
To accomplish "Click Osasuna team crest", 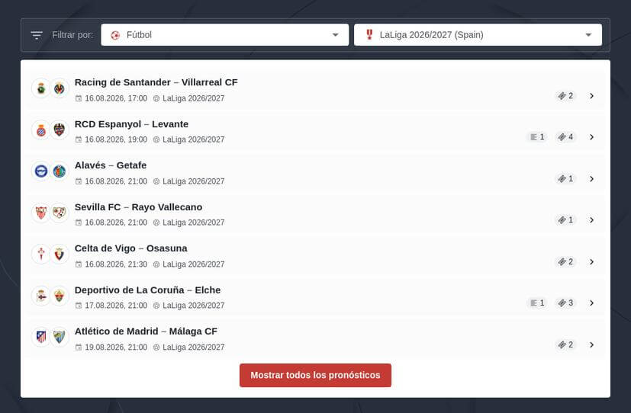I will [60, 254].
